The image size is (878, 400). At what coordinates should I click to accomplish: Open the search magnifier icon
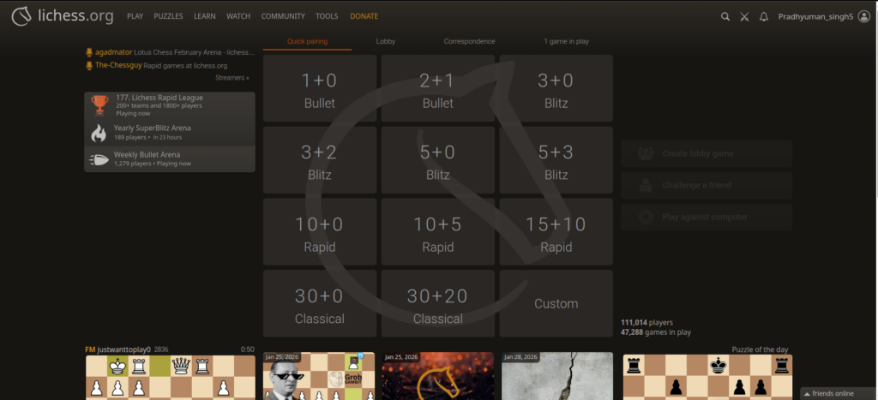pyautogui.click(x=725, y=17)
